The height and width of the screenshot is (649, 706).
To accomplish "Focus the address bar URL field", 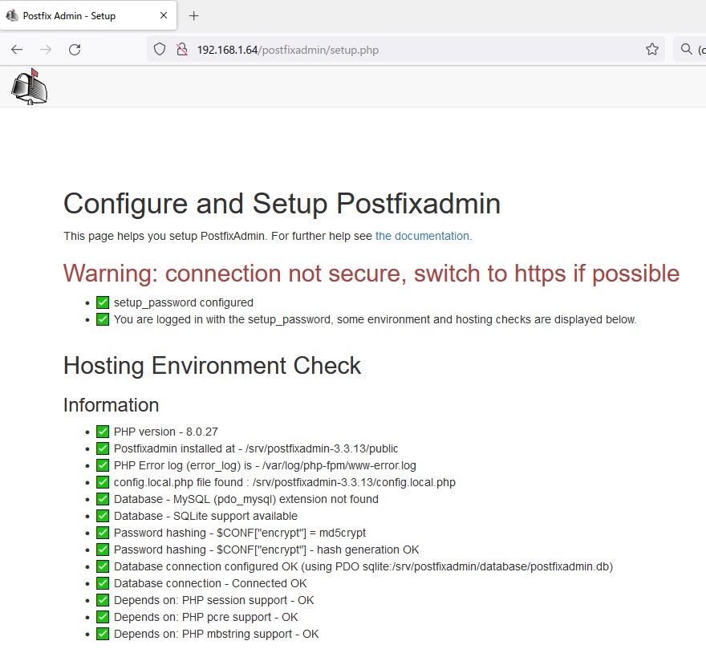I will pos(405,50).
